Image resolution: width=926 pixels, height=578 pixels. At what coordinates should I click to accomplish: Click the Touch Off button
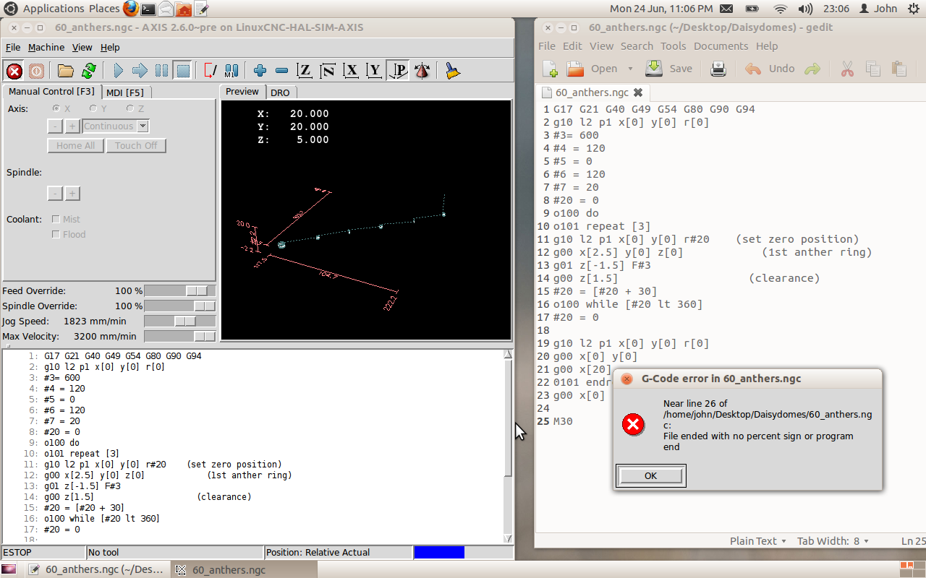pyautogui.click(x=136, y=145)
